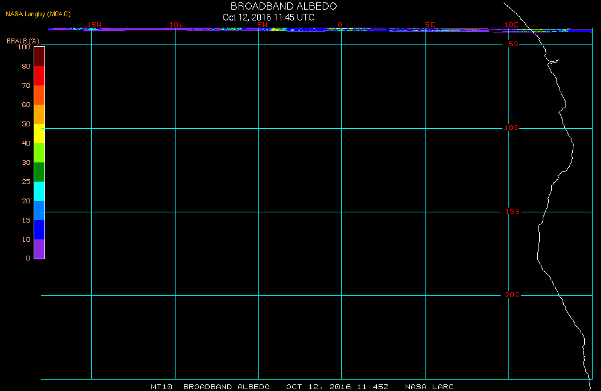Click the colorbar value 60
601x391 pixels.
click(x=26, y=105)
